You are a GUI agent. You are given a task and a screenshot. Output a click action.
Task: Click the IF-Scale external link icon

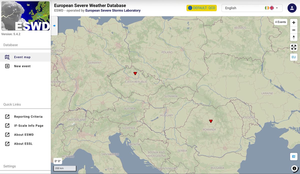(7, 125)
